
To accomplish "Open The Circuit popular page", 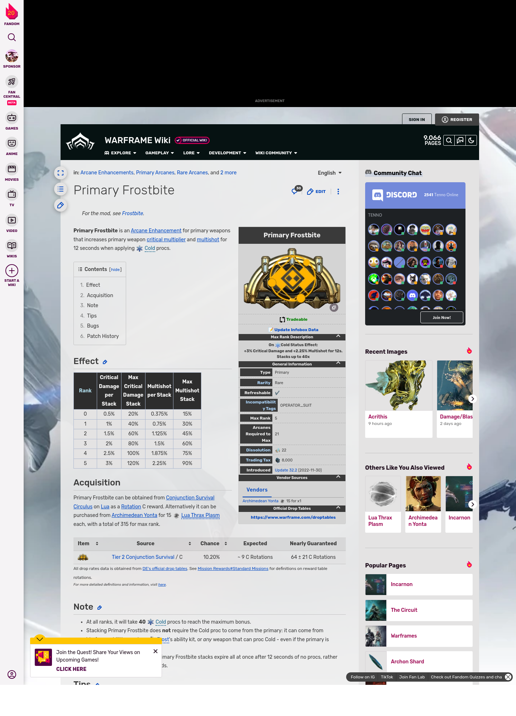I will click(x=419, y=610).
